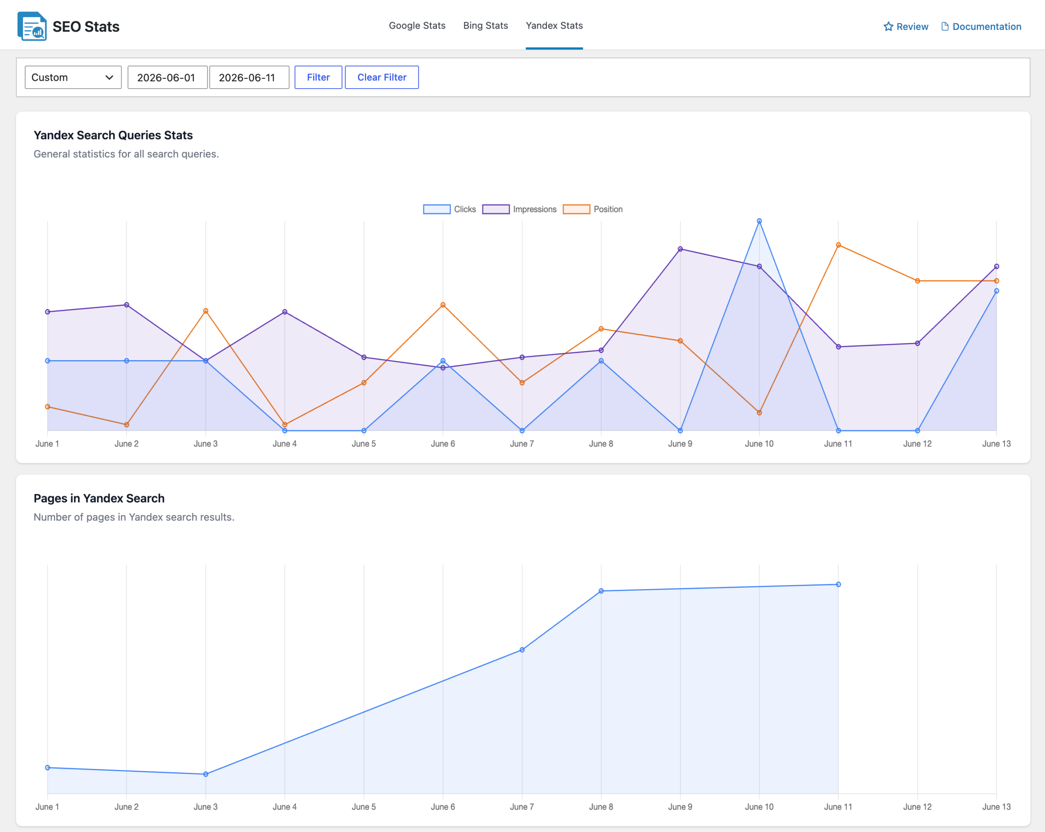Screen dimensions: 1045x832
Task: Toggle the Position legend swatch
Action: coord(576,209)
